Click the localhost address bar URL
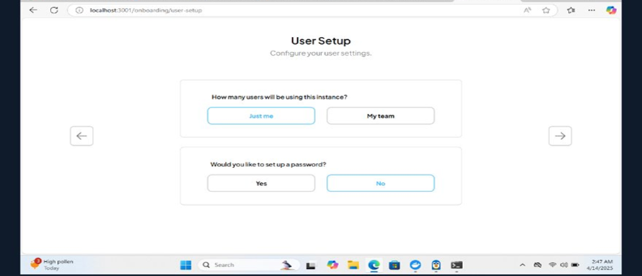 point(146,10)
